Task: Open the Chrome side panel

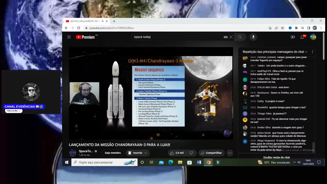Action: click(309, 28)
